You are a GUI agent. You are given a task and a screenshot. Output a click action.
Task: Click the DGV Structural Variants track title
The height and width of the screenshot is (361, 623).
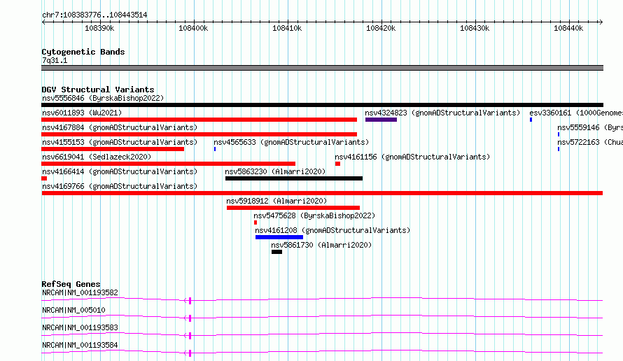coord(98,90)
